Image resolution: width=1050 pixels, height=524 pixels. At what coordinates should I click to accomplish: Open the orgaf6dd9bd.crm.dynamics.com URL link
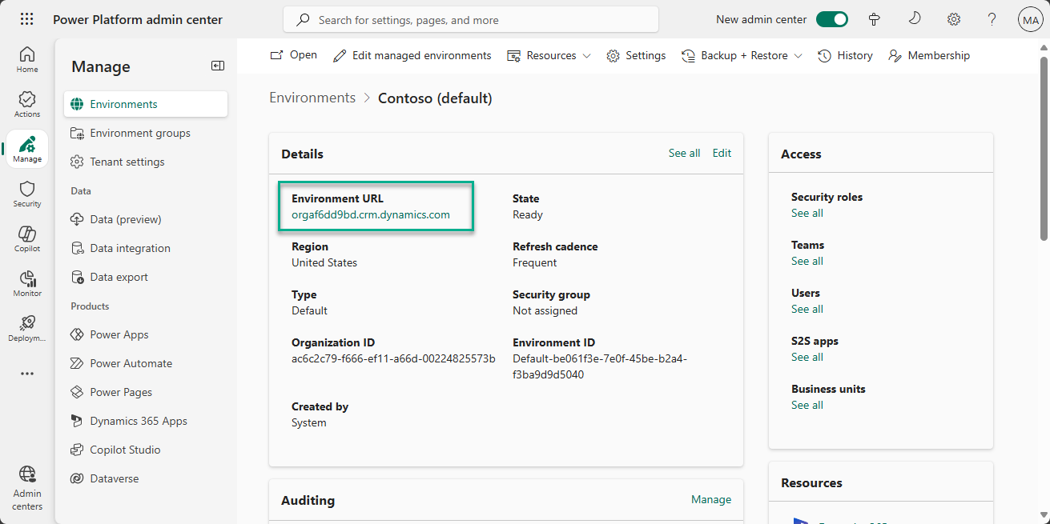[371, 214]
